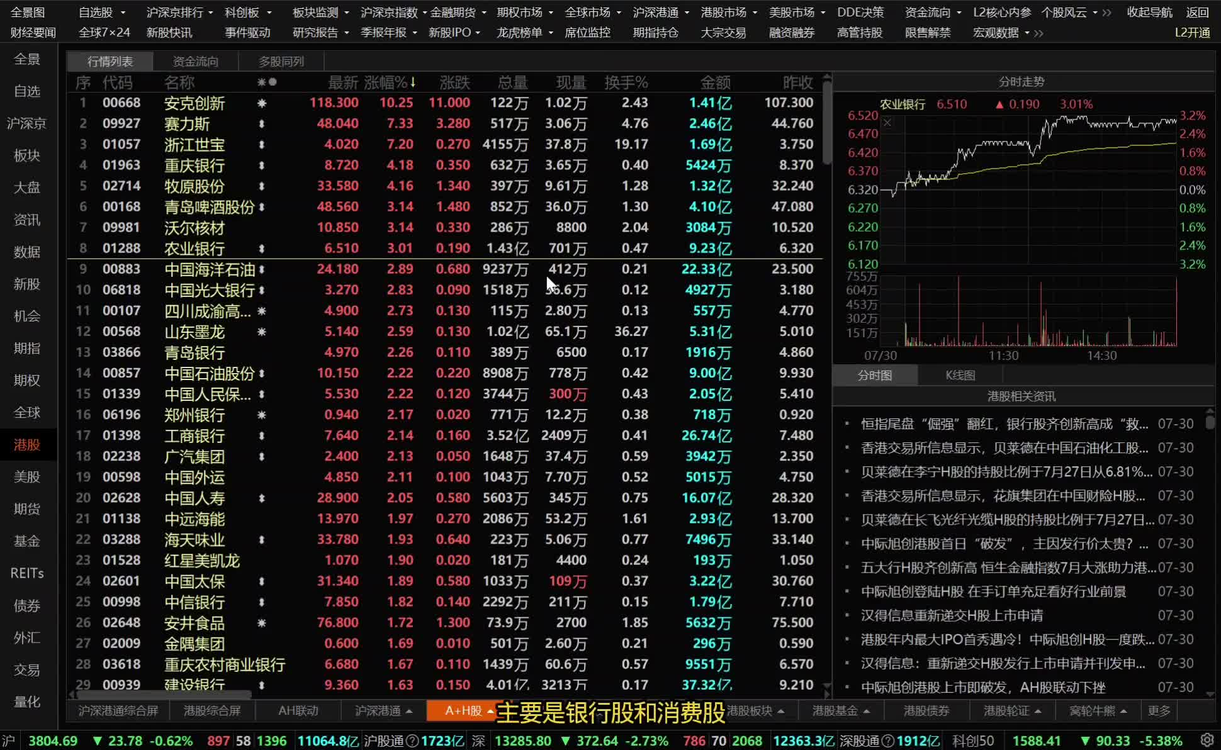Image resolution: width=1221 pixels, height=750 pixels.
Task: Click the marker icon in 浙江世宝 row
Action: (262, 144)
